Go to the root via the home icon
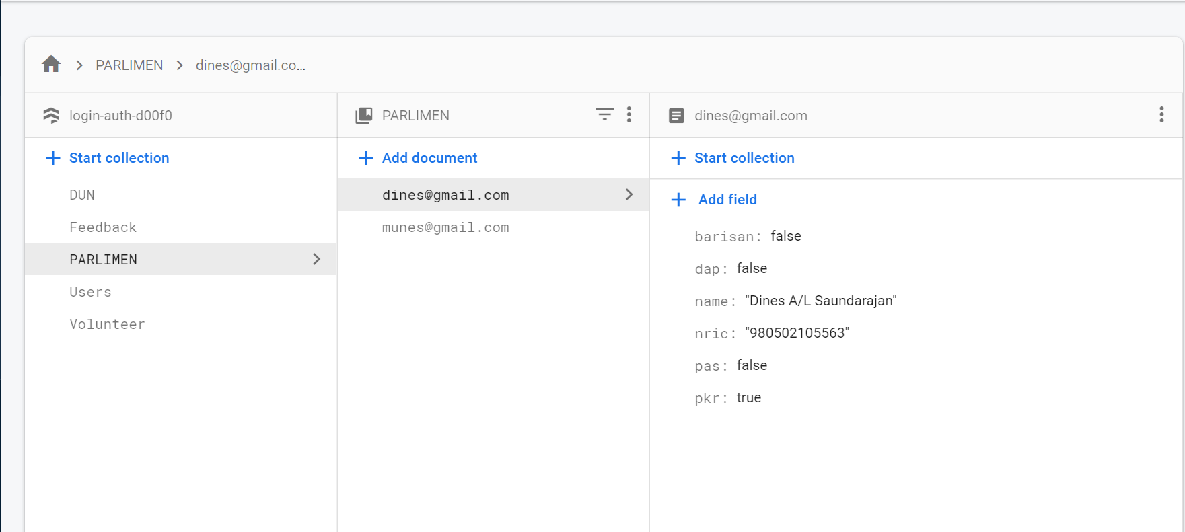This screenshot has height=532, width=1185. tap(51, 65)
